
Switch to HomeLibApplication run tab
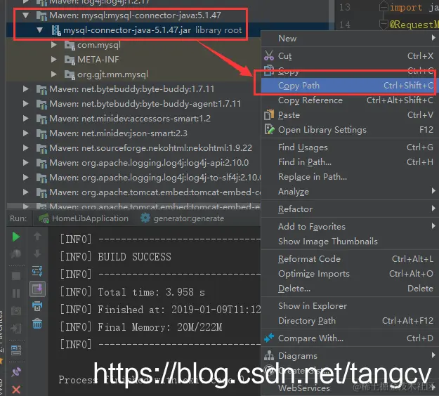(x=84, y=218)
